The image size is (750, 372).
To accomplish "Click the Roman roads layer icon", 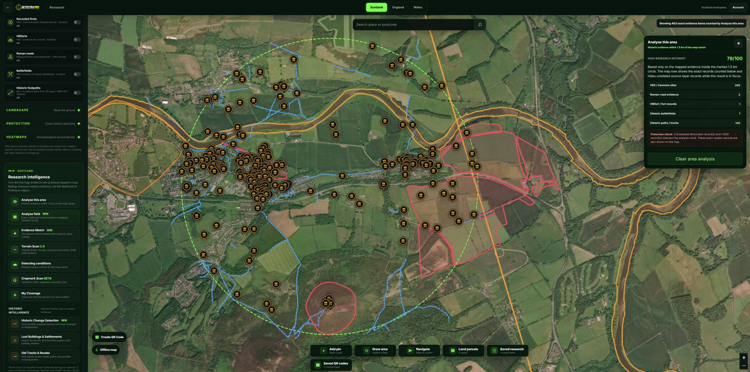I will coord(10,57).
